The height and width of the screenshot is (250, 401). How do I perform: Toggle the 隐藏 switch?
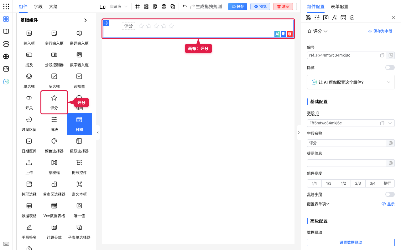point(390,67)
